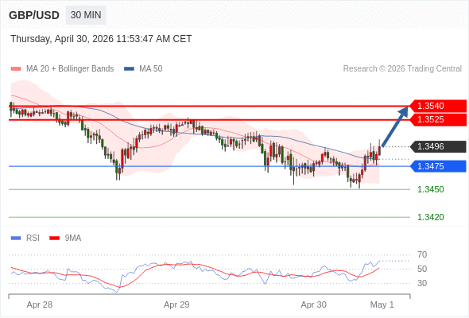Select the 1.3525 resistance price tag
The width and height of the screenshot is (469, 318).
438,120
